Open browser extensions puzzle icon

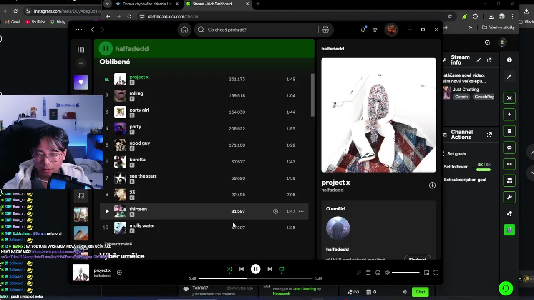(x=475, y=16)
